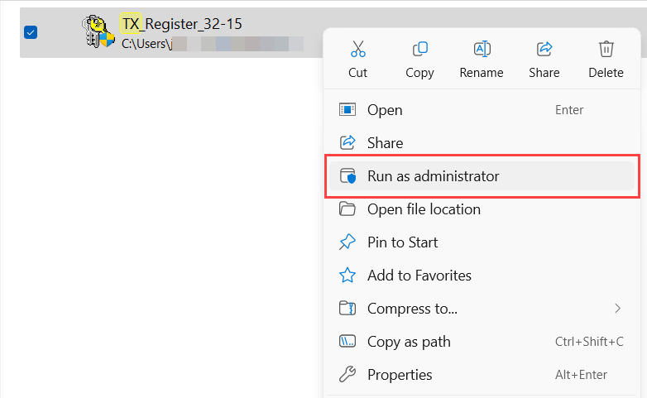Click the pin icon beside Pin to Start
Viewport: 647px width, 398px height.
348,242
